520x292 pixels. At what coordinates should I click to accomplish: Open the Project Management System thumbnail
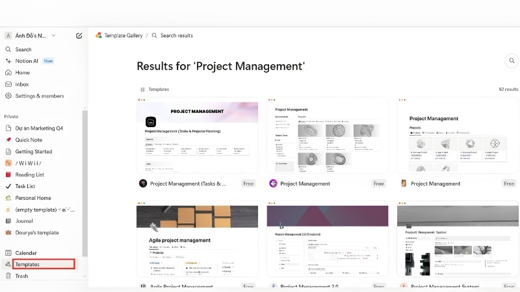point(458,239)
